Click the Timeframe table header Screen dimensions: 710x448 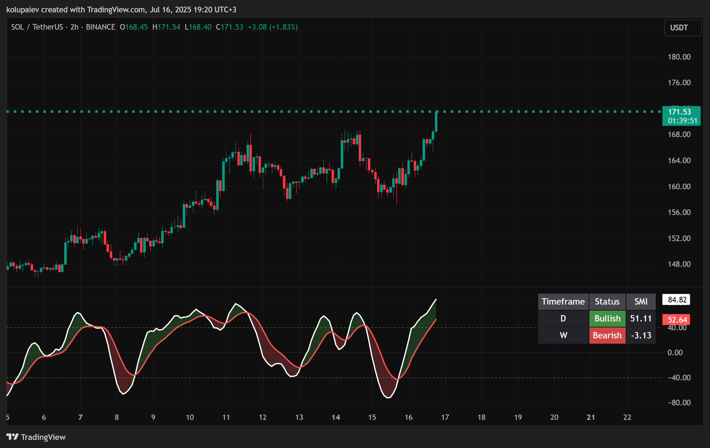[x=563, y=301]
